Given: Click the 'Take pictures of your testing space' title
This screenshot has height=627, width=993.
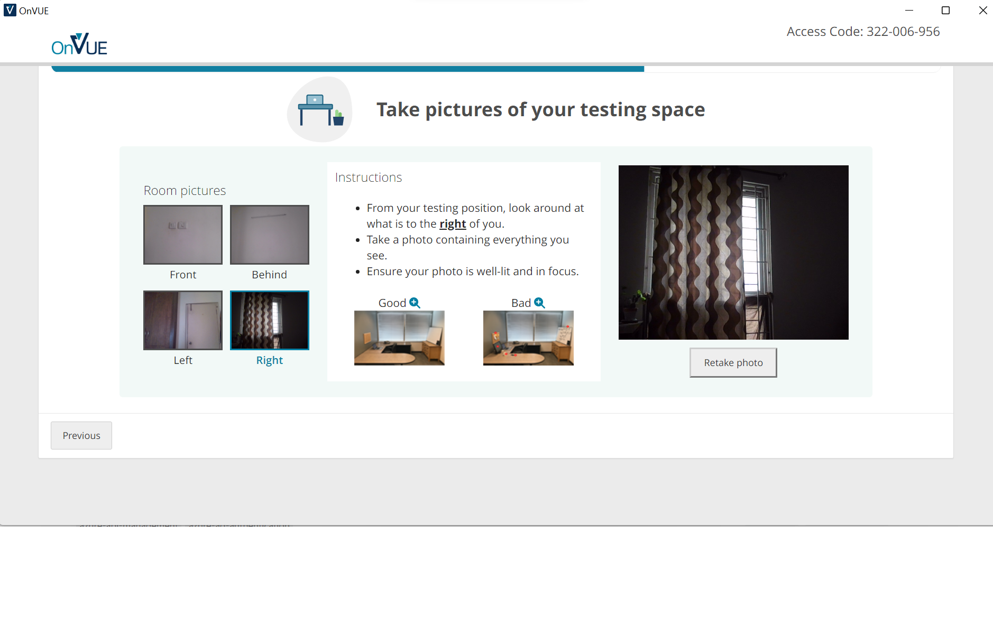Looking at the screenshot, I should (x=540, y=109).
